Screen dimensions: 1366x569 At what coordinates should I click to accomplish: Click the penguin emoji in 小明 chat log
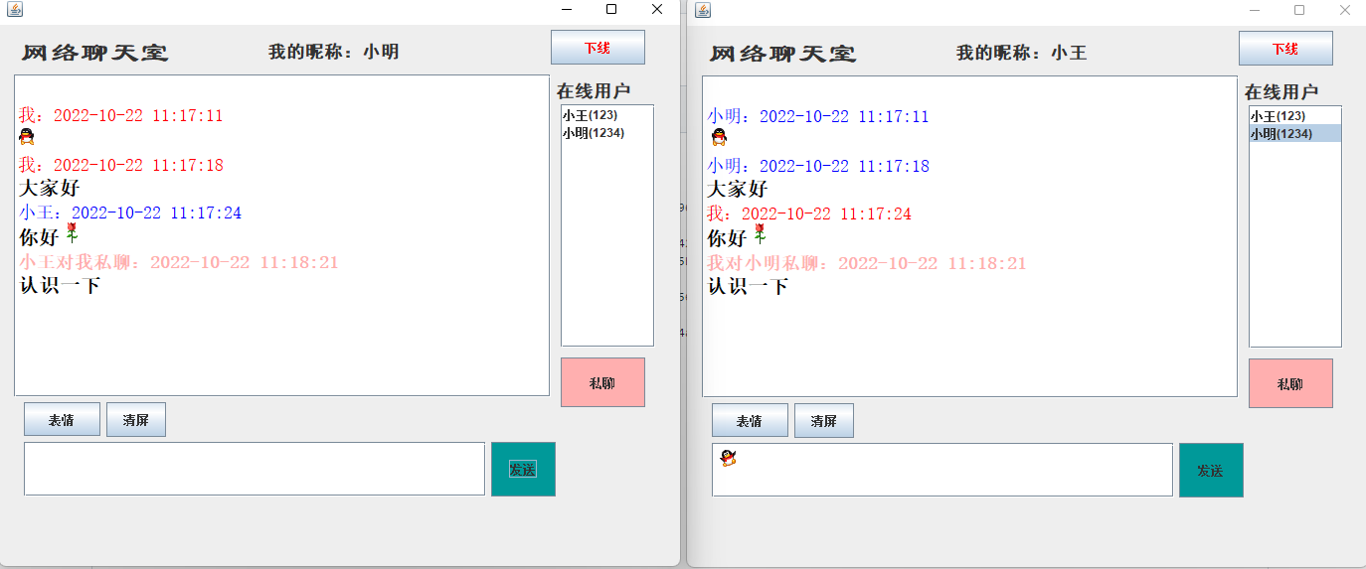click(27, 137)
